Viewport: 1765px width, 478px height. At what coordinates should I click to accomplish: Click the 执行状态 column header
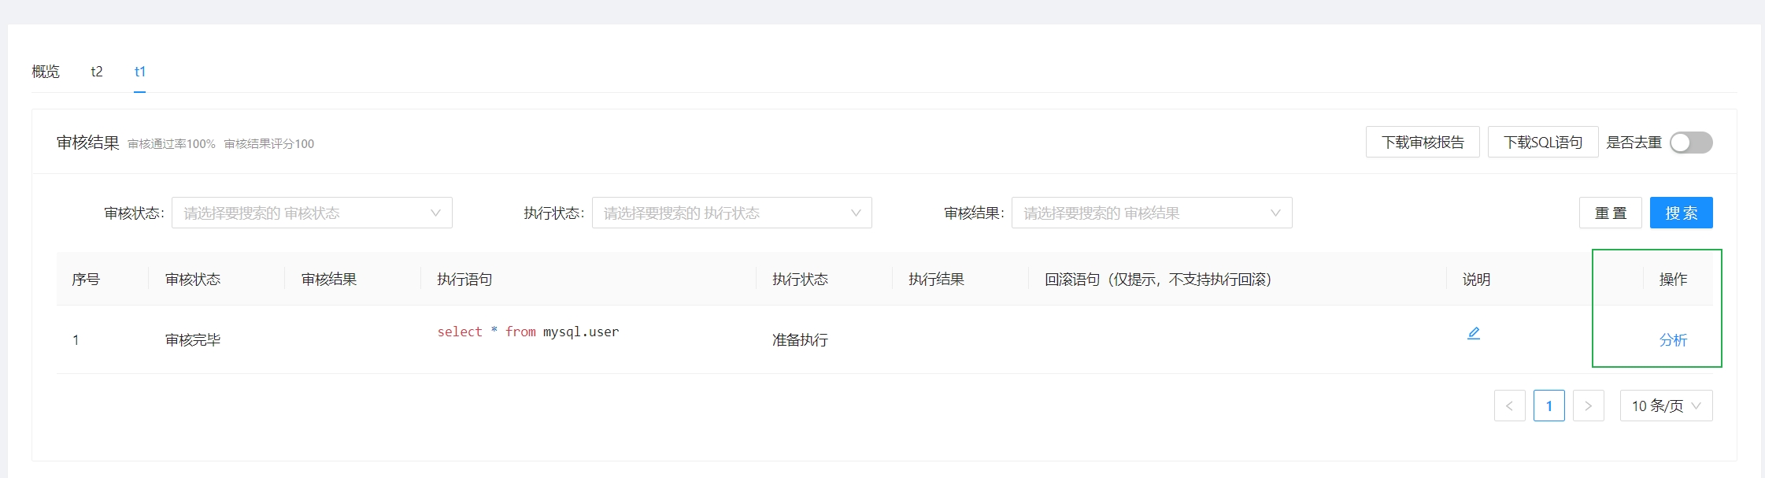point(800,279)
